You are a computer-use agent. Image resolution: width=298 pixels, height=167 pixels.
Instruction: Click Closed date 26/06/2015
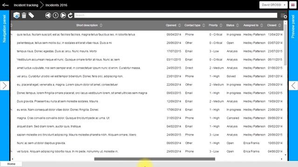[x=275, y=135]
